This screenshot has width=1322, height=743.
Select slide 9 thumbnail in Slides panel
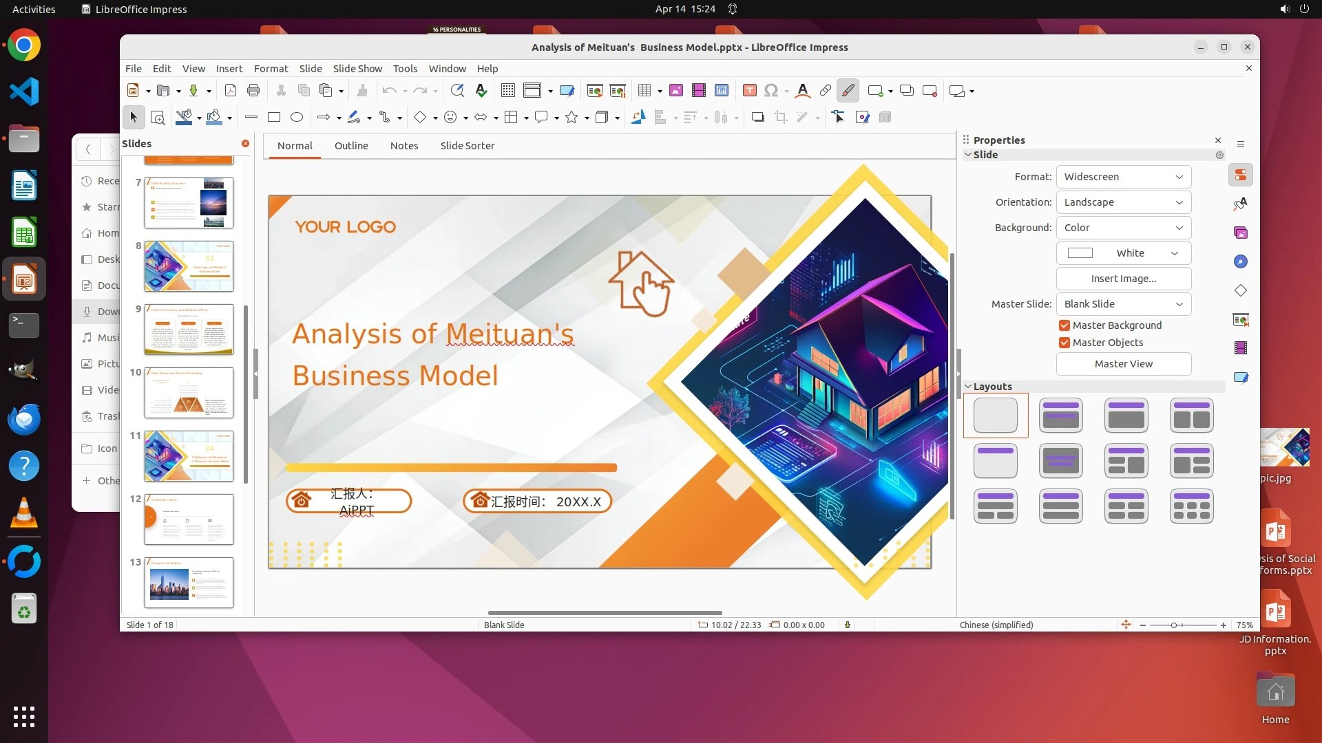click(189, 330)
